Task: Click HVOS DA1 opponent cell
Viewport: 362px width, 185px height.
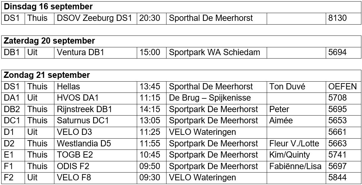Action: click(x=96, y=98)
